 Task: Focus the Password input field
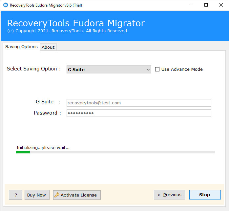[139, 113]
